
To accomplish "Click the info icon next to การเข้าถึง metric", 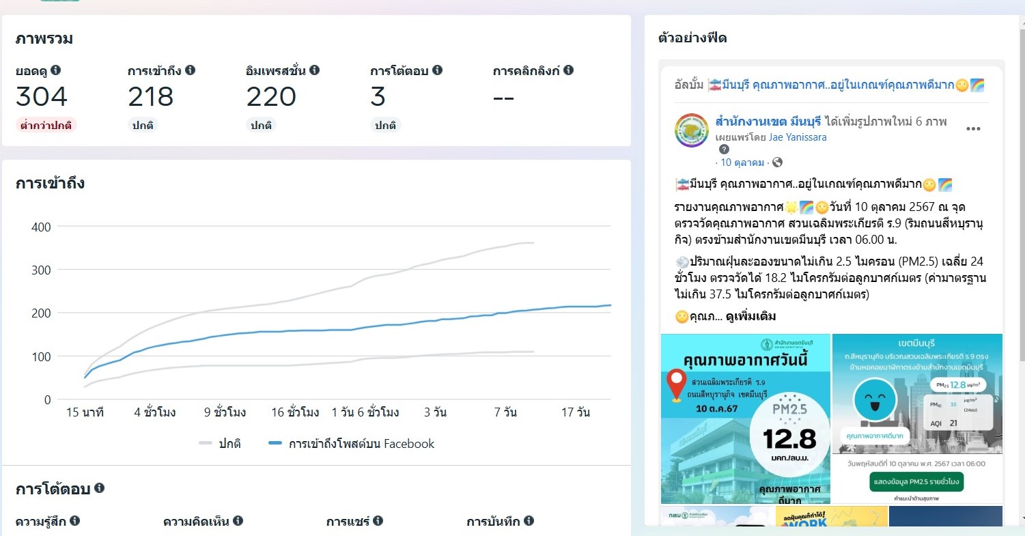I will (191, 70).
